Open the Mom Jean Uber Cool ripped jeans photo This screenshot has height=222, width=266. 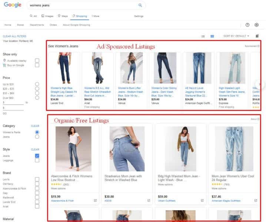pyautogui.click(x=234, y=149)
